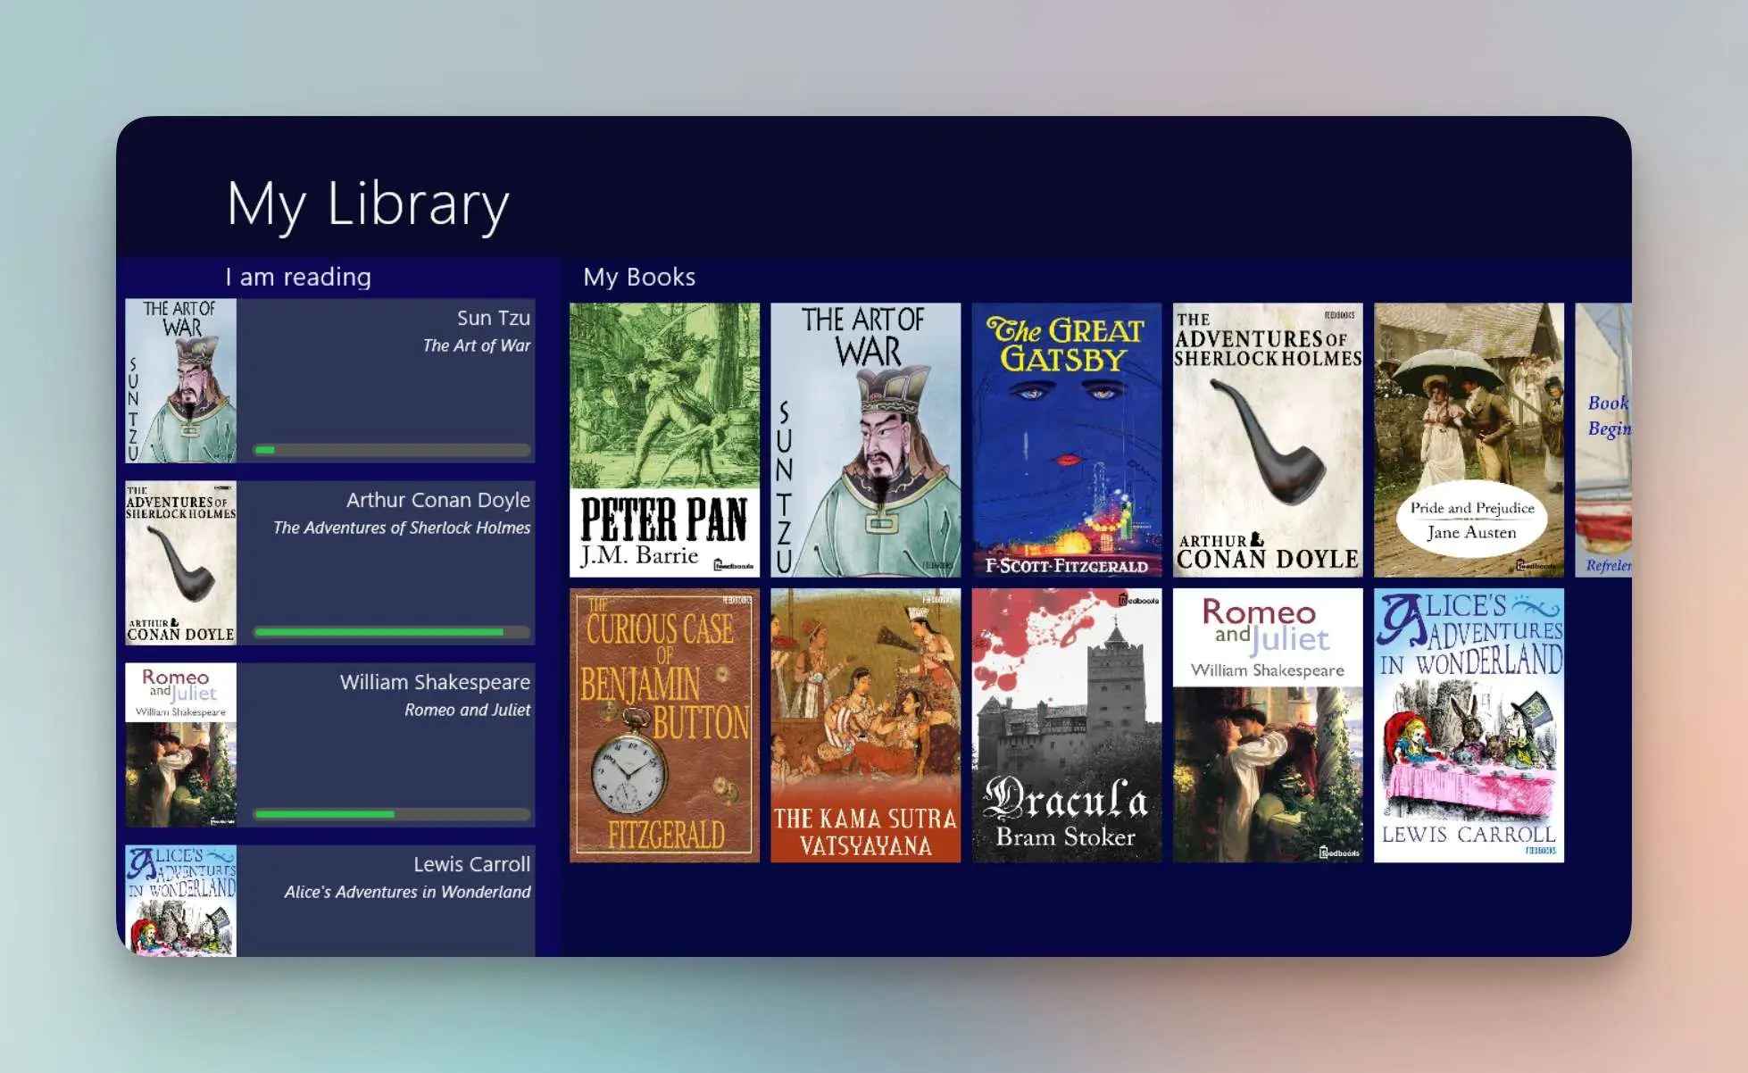Screen dimensions: 1748x1073
Task: Open The Curious Case of Benjamin Button cover
Action: 664,725
